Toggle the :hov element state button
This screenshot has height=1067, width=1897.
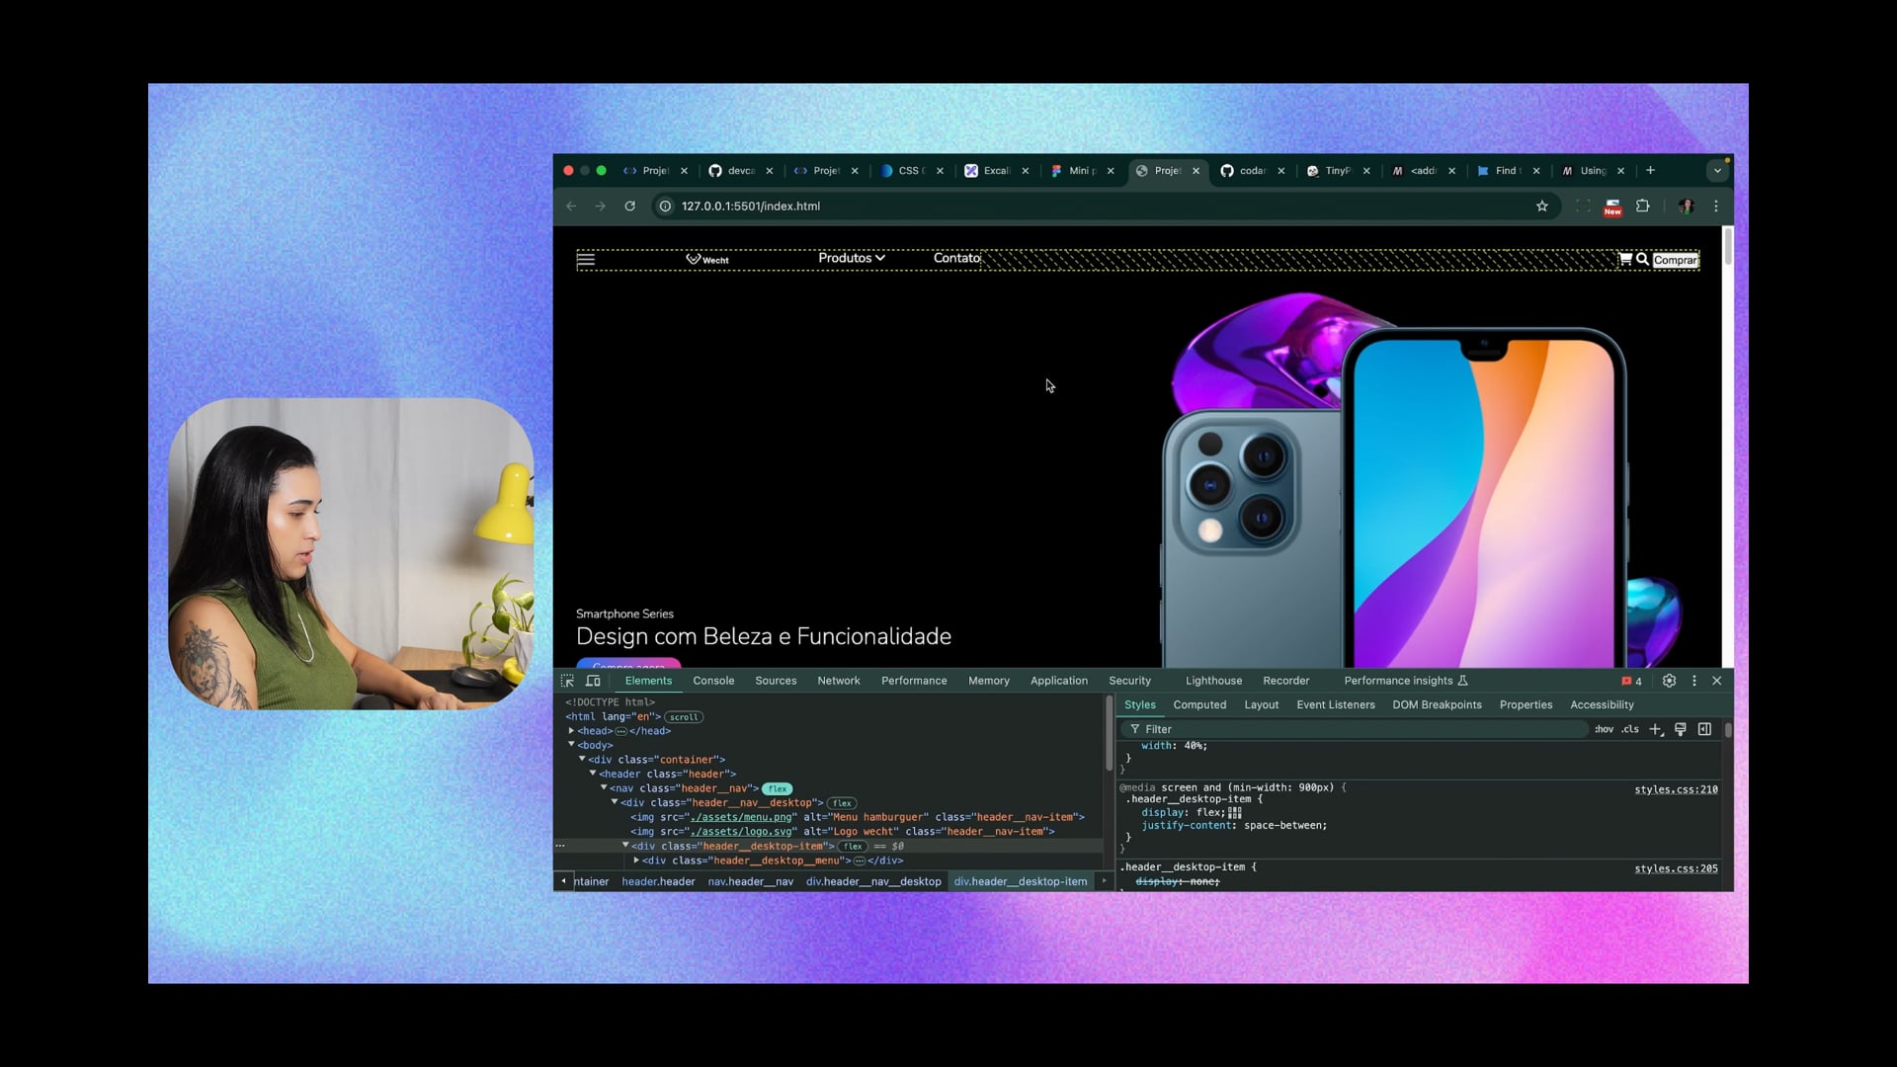pyautogui.click(x=1604, y=729)
